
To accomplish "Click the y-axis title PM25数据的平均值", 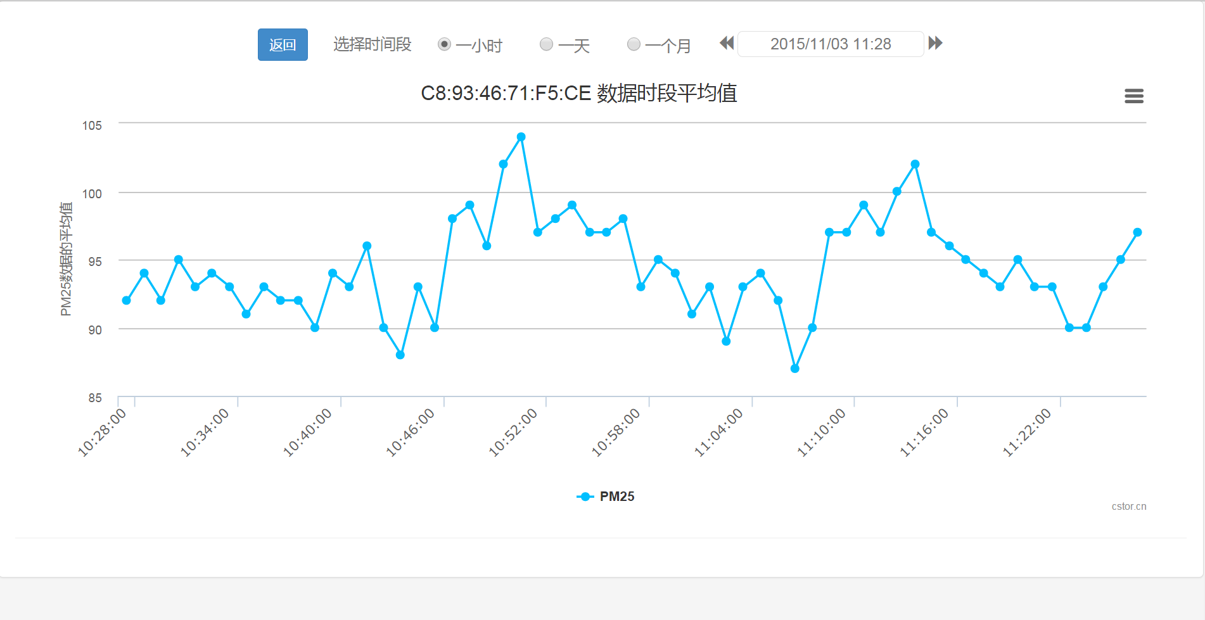I will coord(66,259).
